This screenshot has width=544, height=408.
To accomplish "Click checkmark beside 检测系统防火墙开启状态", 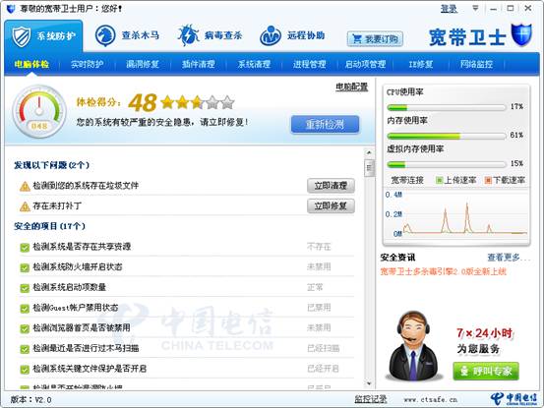I will [x=25, y=267].
